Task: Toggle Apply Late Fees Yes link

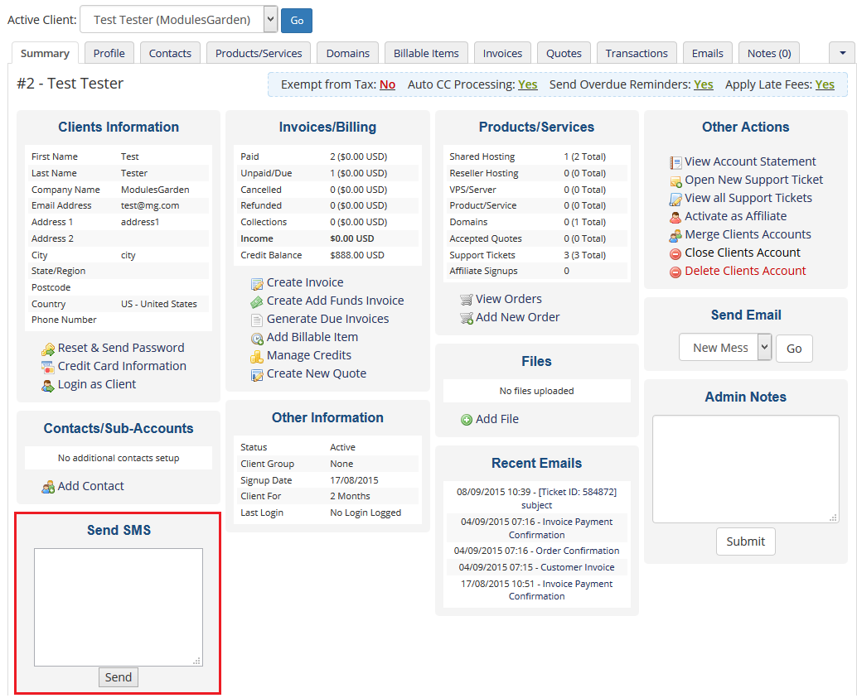Action: coord(825,84)
